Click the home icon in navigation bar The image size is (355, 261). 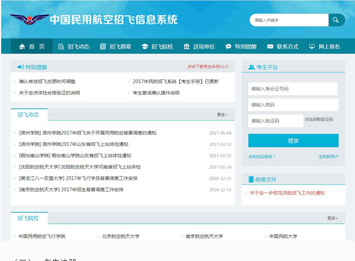tap(22, 47)
